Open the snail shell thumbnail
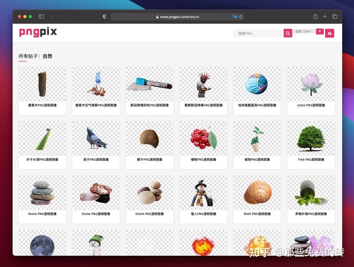This screenshot has height=267, width=354. tap(257, 193)
